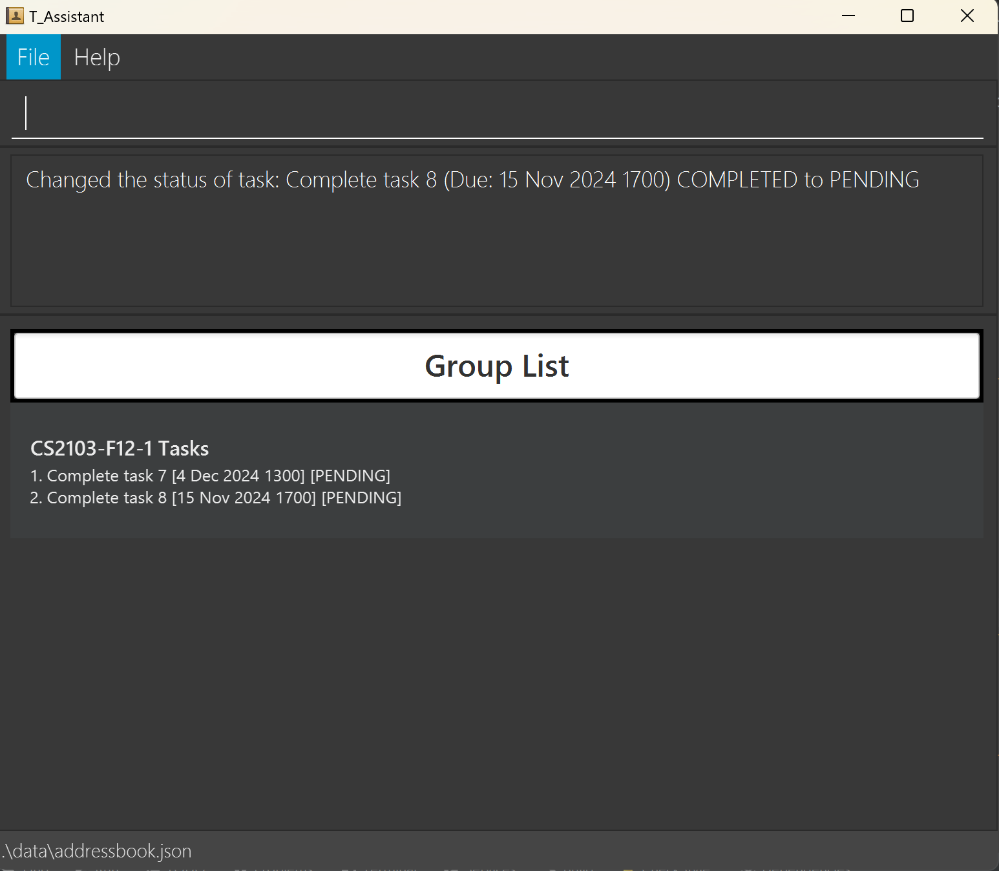Click the Group List header

coord(496,366)
